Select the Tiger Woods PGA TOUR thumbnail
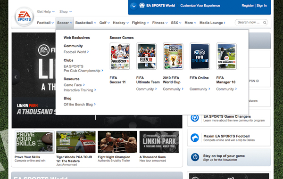Image resolution: width=283 pixels, height=179 pixels. (x=76, y=142)
